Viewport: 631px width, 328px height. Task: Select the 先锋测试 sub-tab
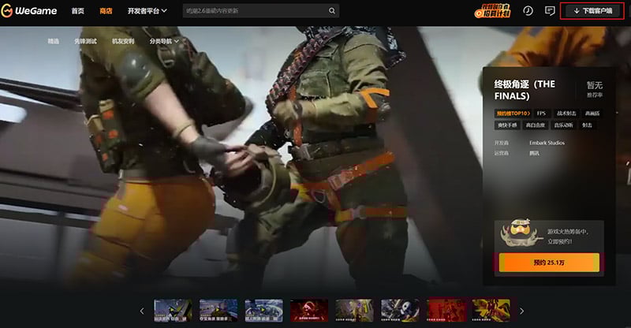pyautogui.click(x=85, y=41)
